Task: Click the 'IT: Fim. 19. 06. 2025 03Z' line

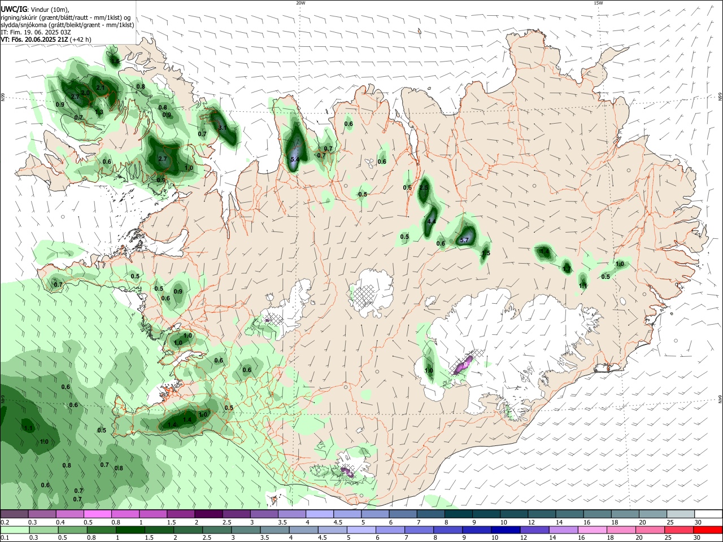Action: (36, 32)
